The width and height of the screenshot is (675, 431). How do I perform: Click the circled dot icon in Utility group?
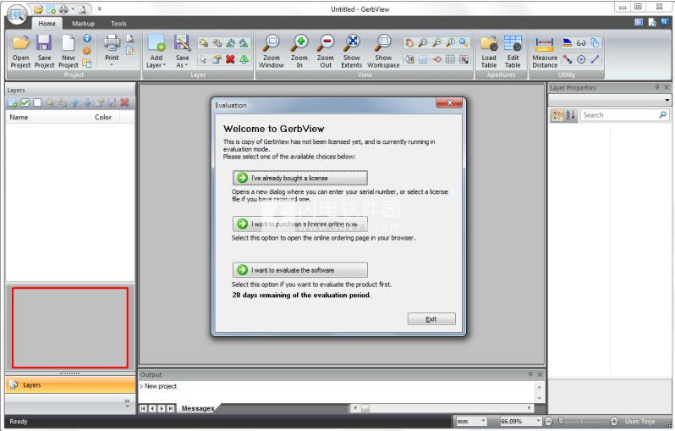581,59
